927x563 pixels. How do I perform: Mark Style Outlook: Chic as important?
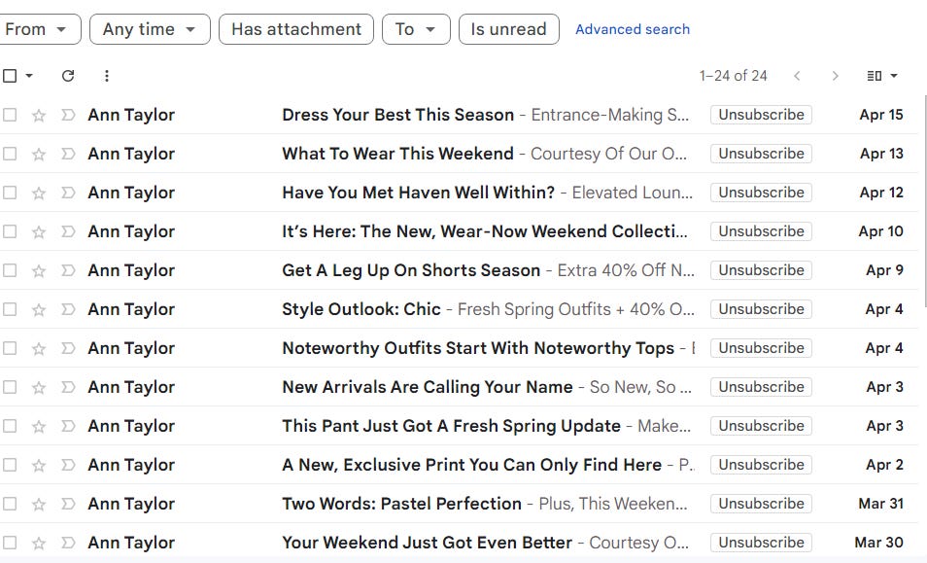point(68,309)
